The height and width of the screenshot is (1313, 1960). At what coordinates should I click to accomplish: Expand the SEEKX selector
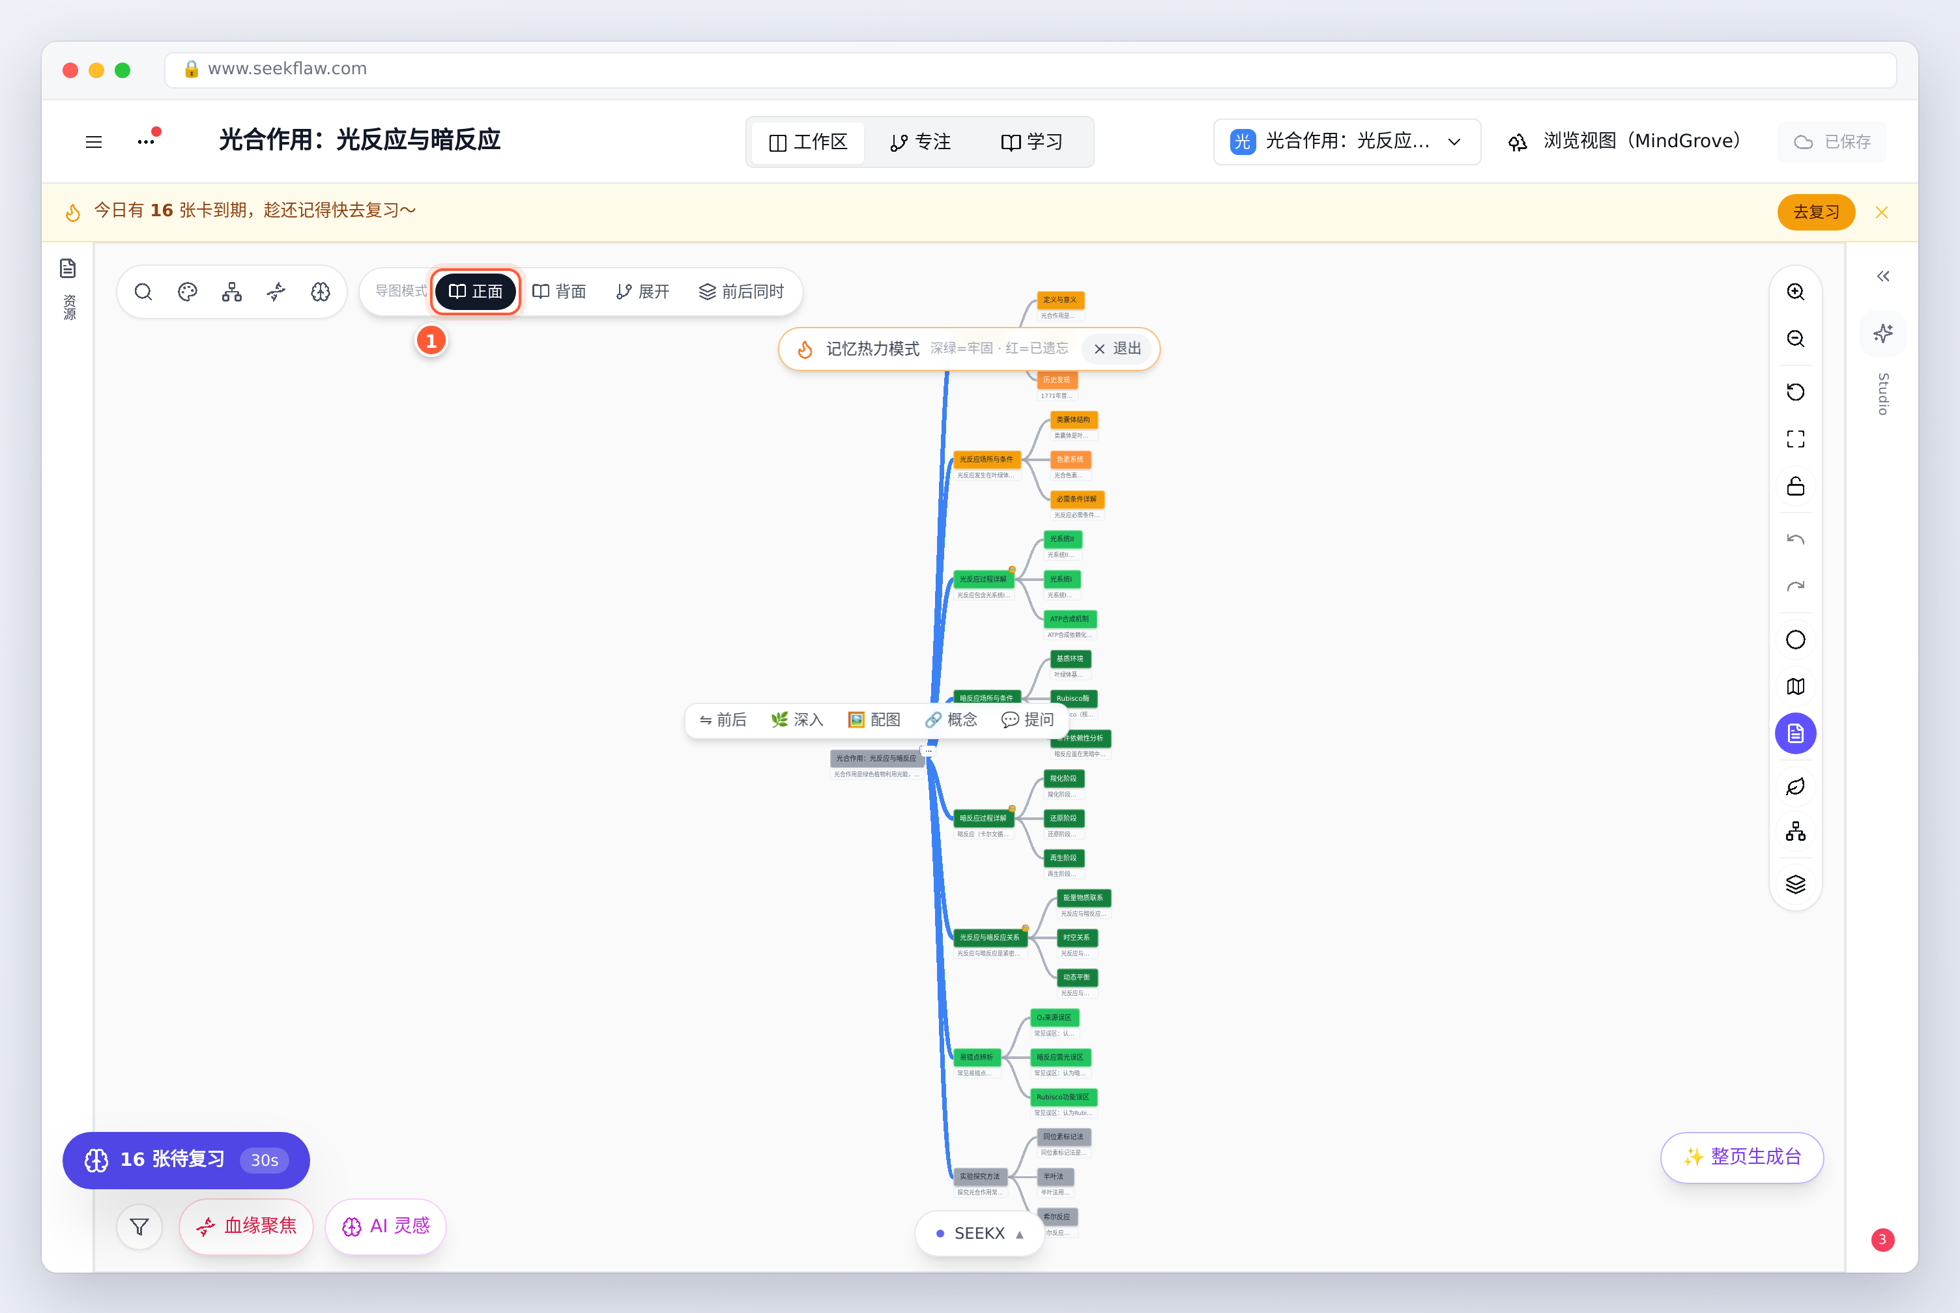pos(979,1234)
